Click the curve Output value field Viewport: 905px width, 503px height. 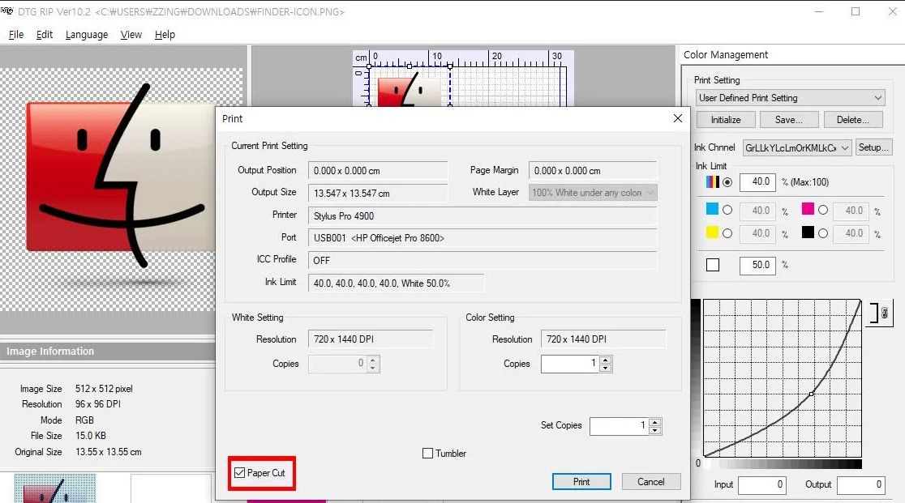point(861,484)
